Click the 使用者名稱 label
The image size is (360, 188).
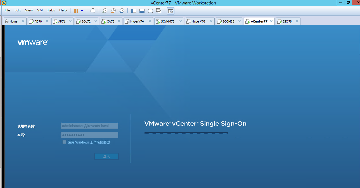click(26, 126)
